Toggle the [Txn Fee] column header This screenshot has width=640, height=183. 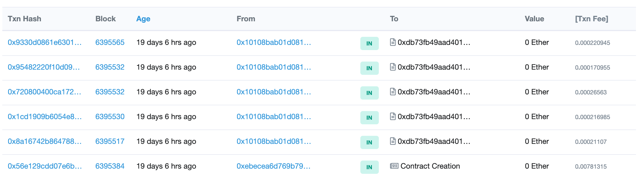point(592,19)
